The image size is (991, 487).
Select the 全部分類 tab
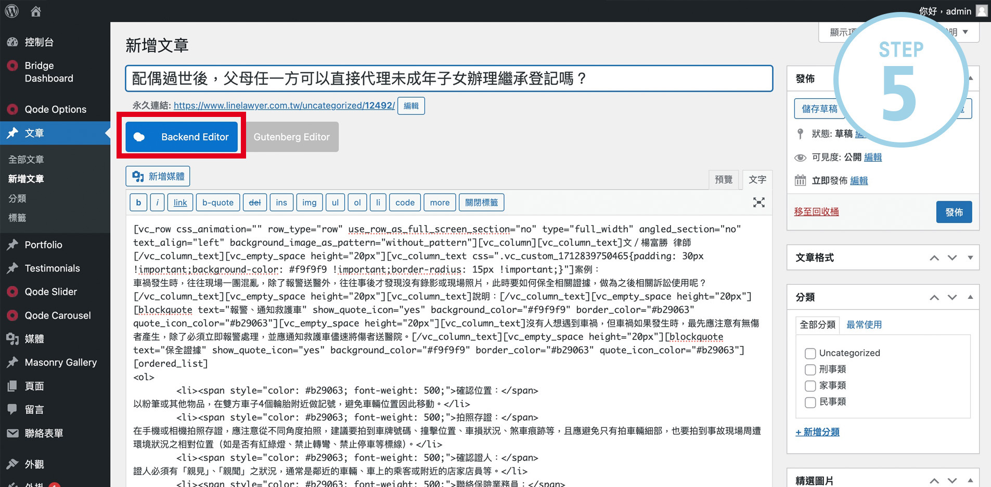pos(817,325)
